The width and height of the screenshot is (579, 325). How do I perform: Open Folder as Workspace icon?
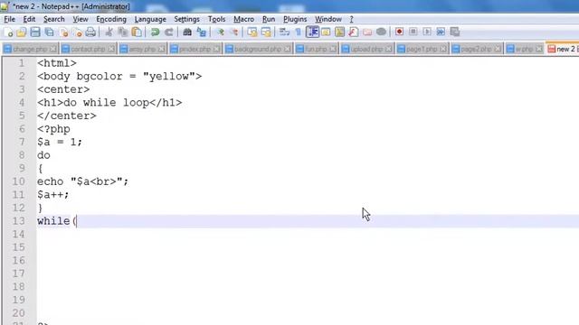(367, 32)
